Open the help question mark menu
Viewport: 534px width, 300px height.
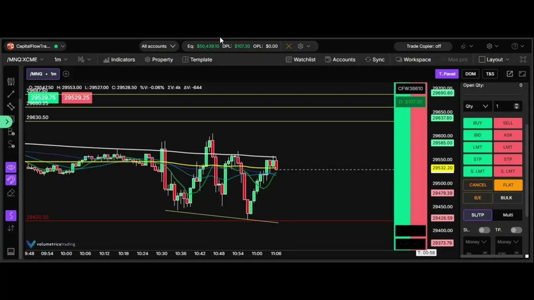tap(518, 46)
